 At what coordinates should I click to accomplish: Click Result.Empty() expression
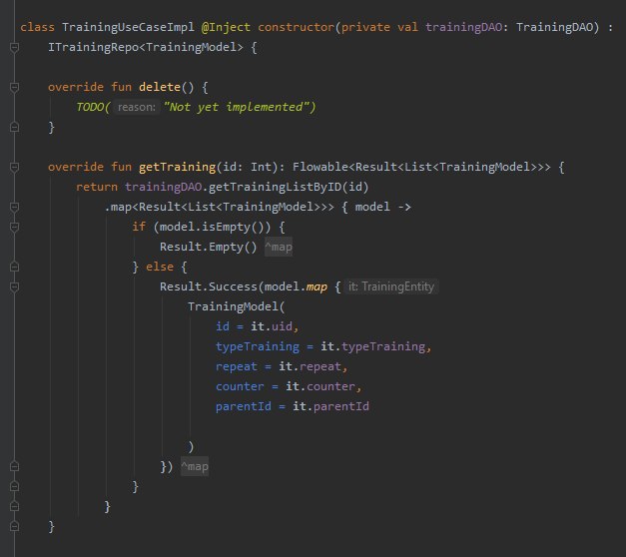(208, 247)
